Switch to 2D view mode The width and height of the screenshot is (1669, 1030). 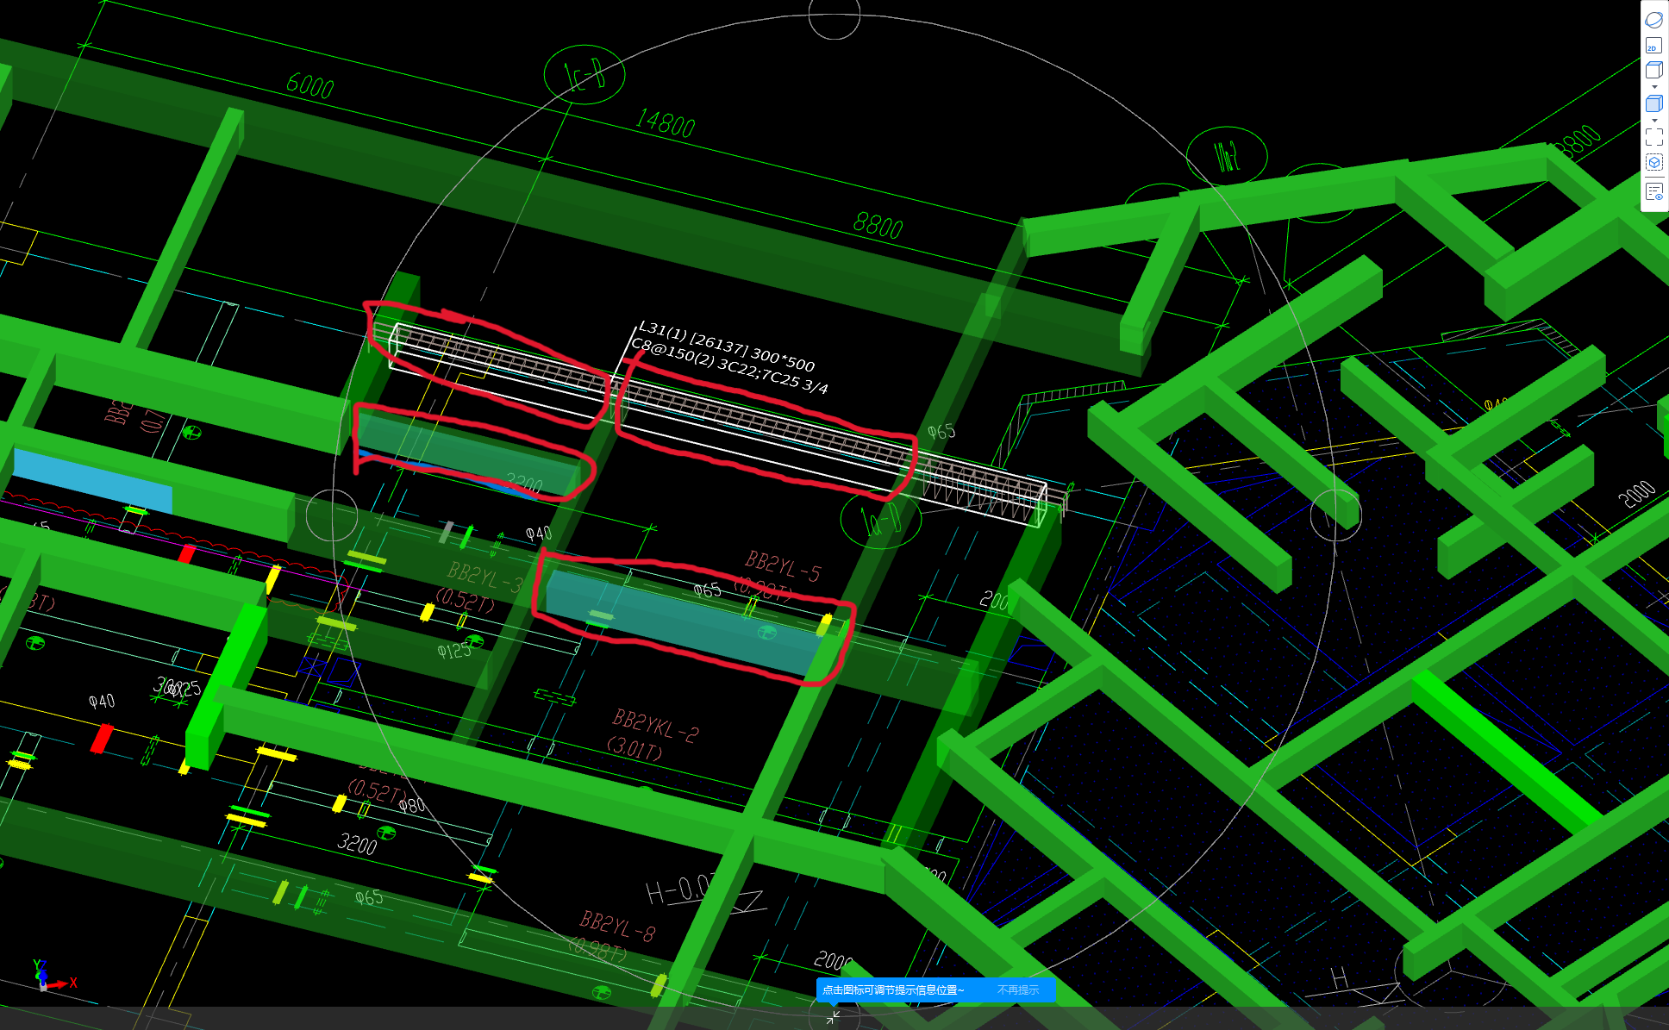tap(1653, 46)
